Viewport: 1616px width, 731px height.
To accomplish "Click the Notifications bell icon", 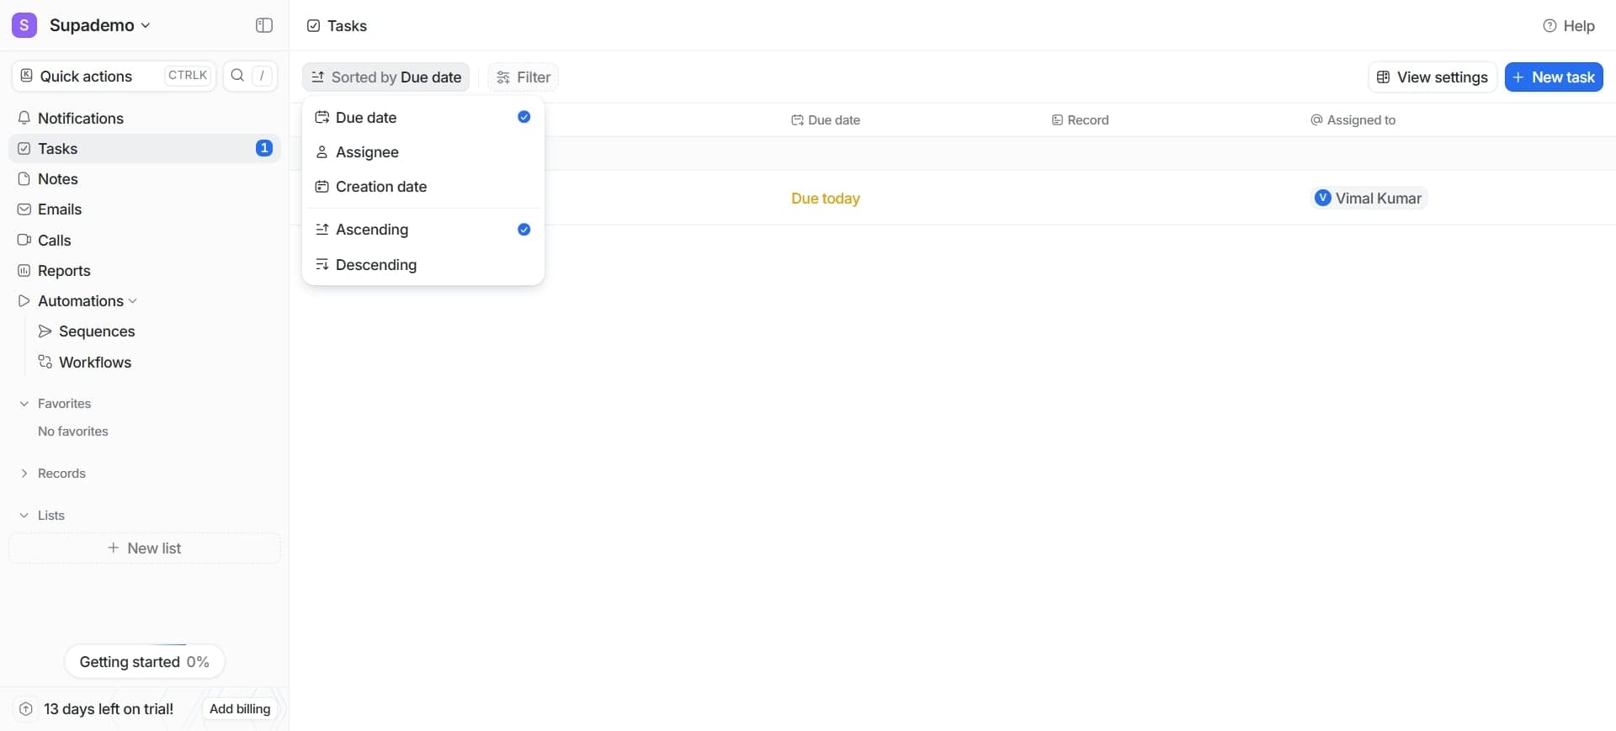I will click(x=24, y=118).
